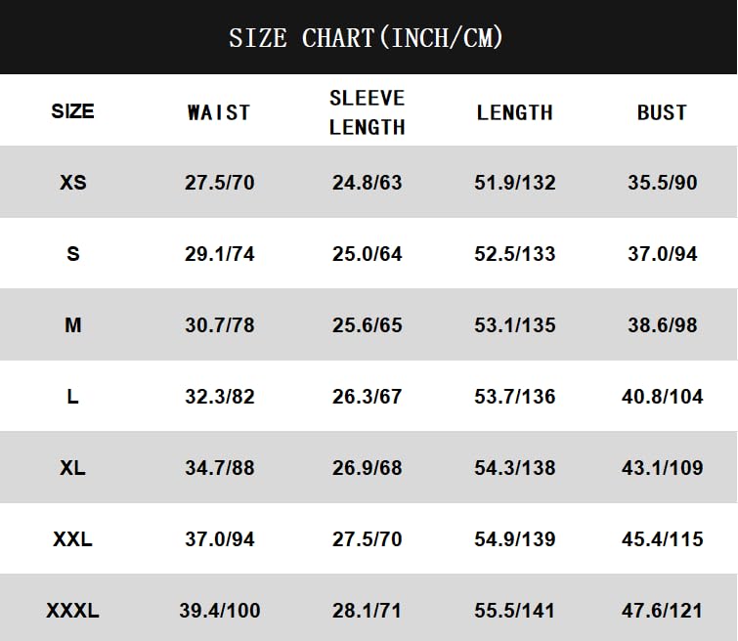Click the SIZE CHART(INCH/CM) title banner
This screenshot has height=641, width=738.
point(366,38)
